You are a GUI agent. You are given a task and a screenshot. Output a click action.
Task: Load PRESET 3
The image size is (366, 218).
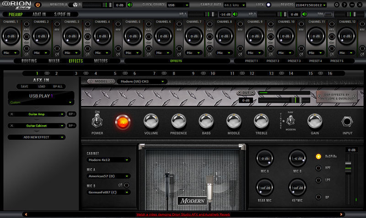coord(294,61)
